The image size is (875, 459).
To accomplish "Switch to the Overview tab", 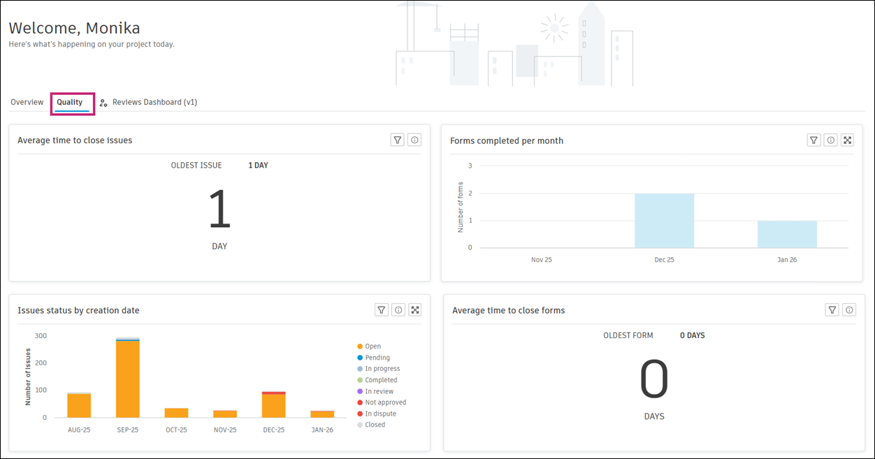I will click(x=27, y=102).
